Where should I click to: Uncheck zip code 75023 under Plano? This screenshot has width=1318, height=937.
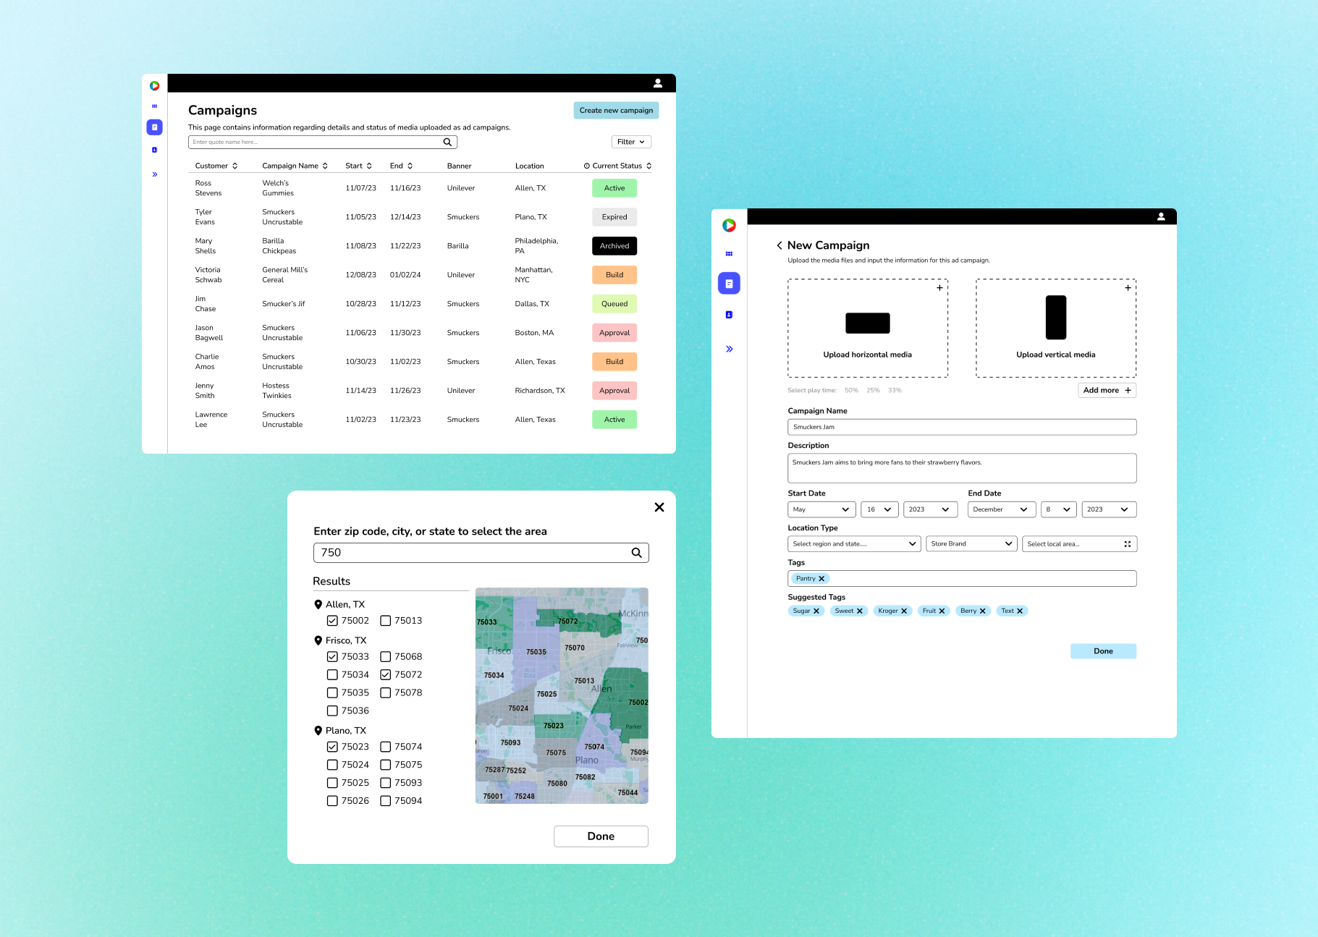(332, 747)
